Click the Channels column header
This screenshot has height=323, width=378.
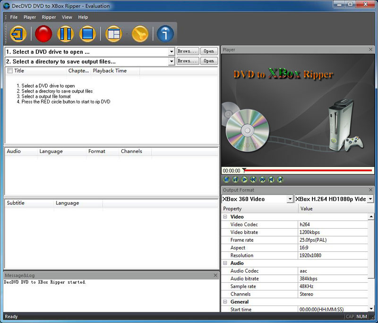tap(135, 151)
